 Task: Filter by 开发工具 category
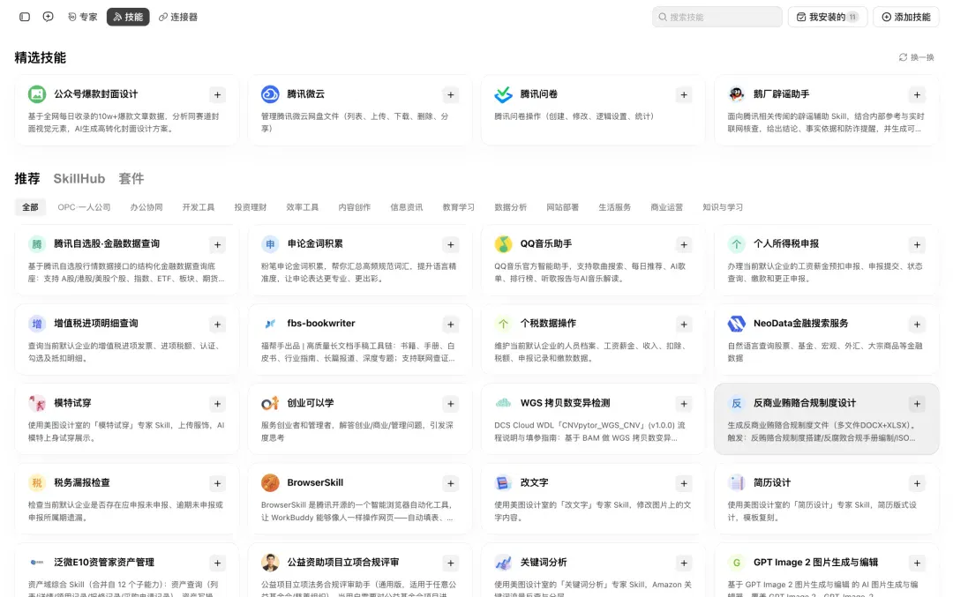pyautogui.click(x=199, y=207)
